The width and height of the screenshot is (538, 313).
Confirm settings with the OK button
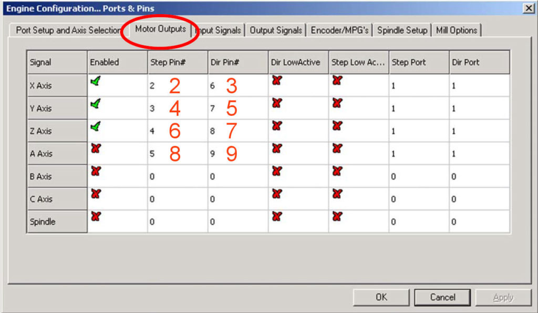click(x=381, y=297)
